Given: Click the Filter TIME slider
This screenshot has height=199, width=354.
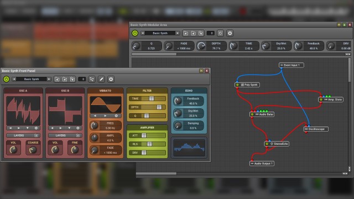Looking at the screenshot, I should [x=147, y=98].
